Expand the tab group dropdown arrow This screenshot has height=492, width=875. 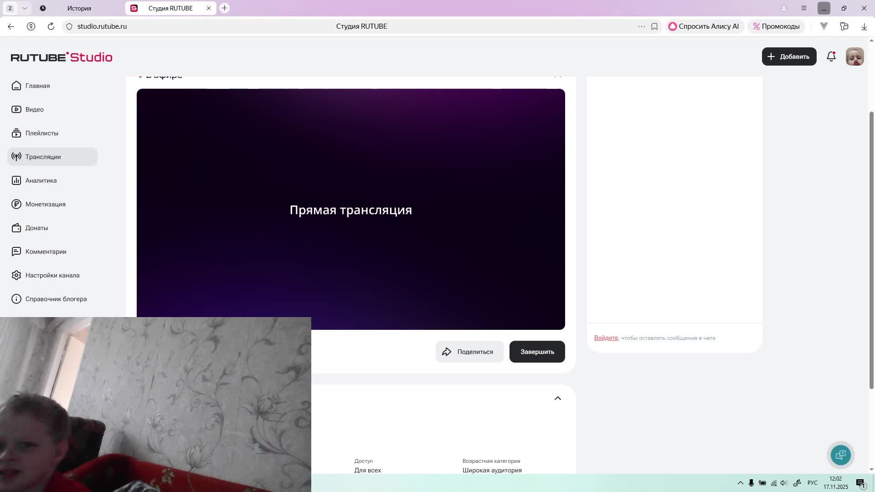pos(25,8)
